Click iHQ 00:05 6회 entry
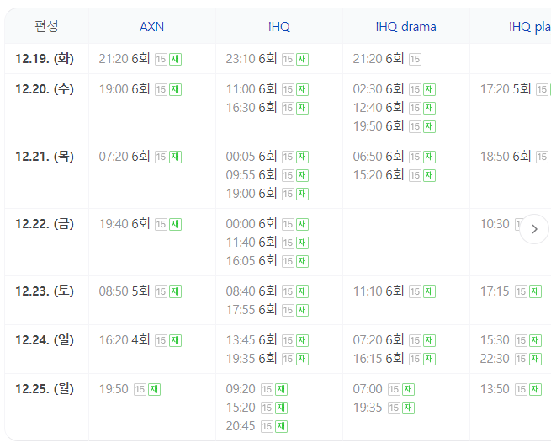551x448 pixels. click(x=268, y=157)
